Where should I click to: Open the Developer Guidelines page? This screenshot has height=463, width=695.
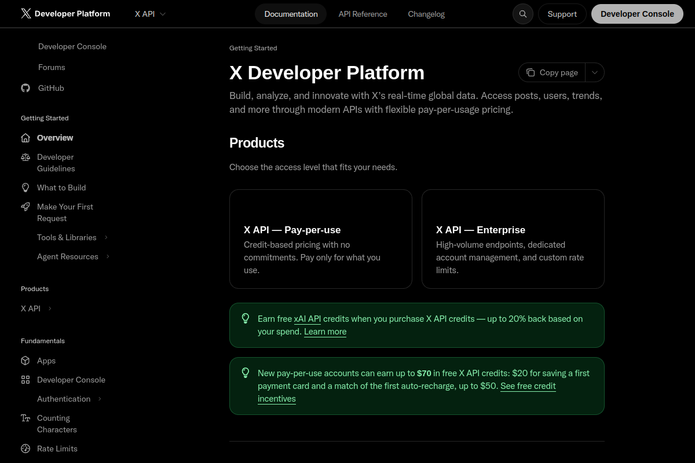56,163
